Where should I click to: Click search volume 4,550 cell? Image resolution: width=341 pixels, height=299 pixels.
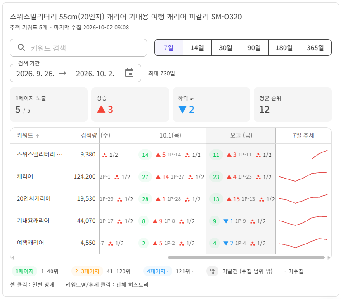(88, 243)
